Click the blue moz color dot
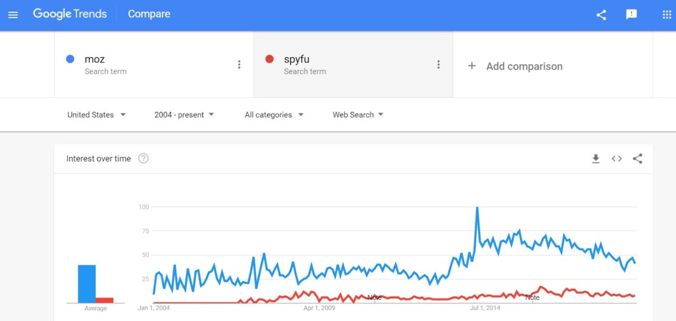 (x=70, y=59)
